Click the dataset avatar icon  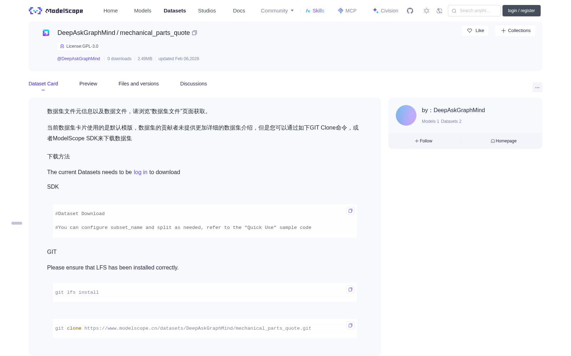[46, 33]
